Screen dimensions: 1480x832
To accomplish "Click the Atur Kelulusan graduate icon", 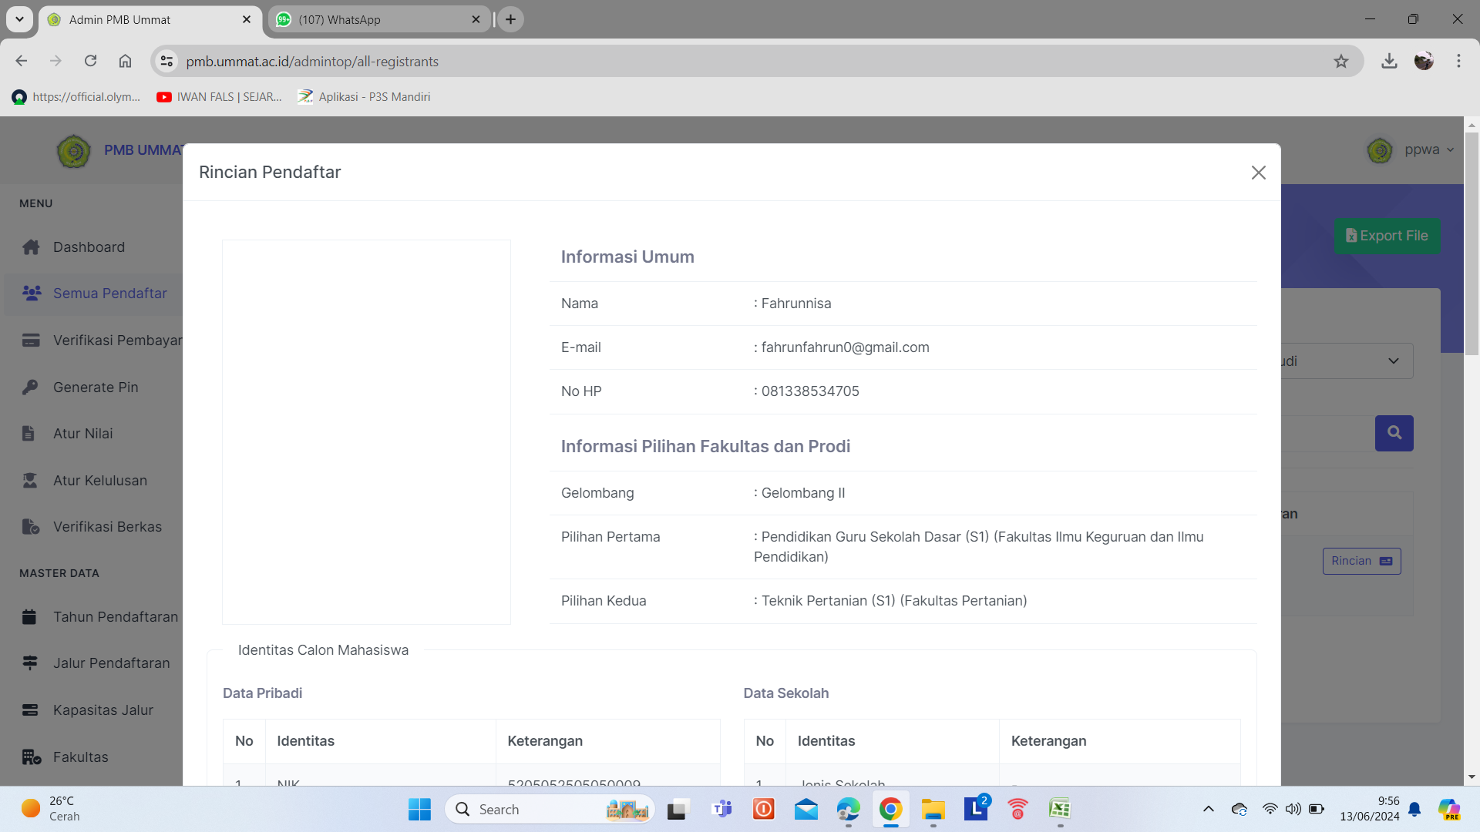I will pyautogui.click(x=30, y=480).
